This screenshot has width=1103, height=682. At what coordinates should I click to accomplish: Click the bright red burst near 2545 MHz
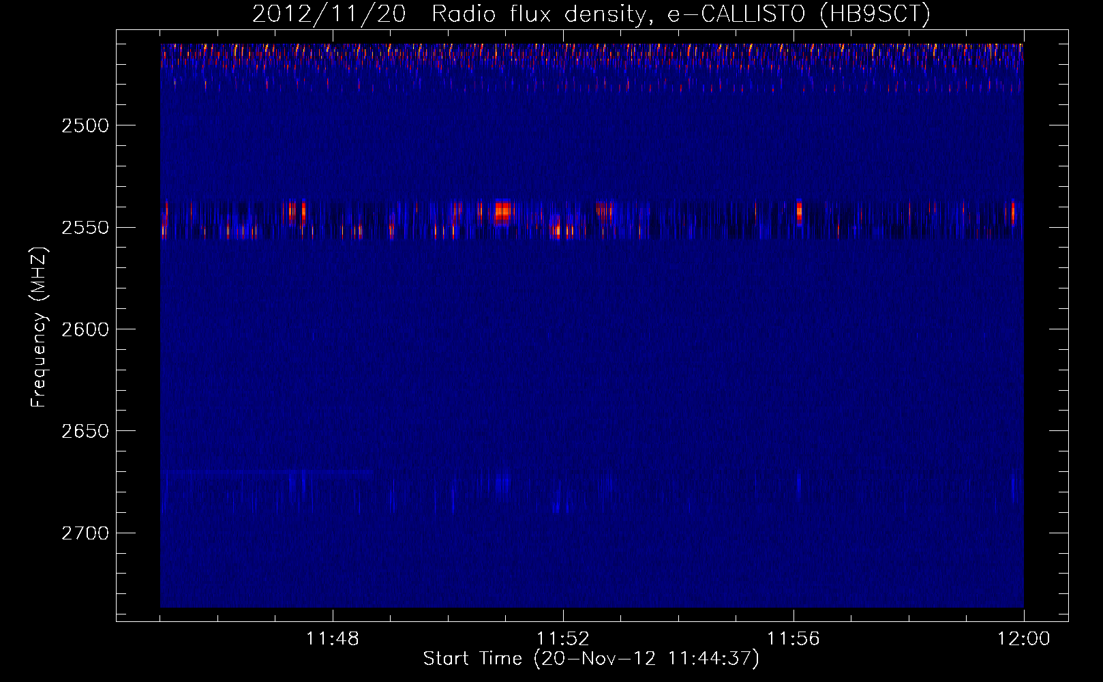(503, 212)
